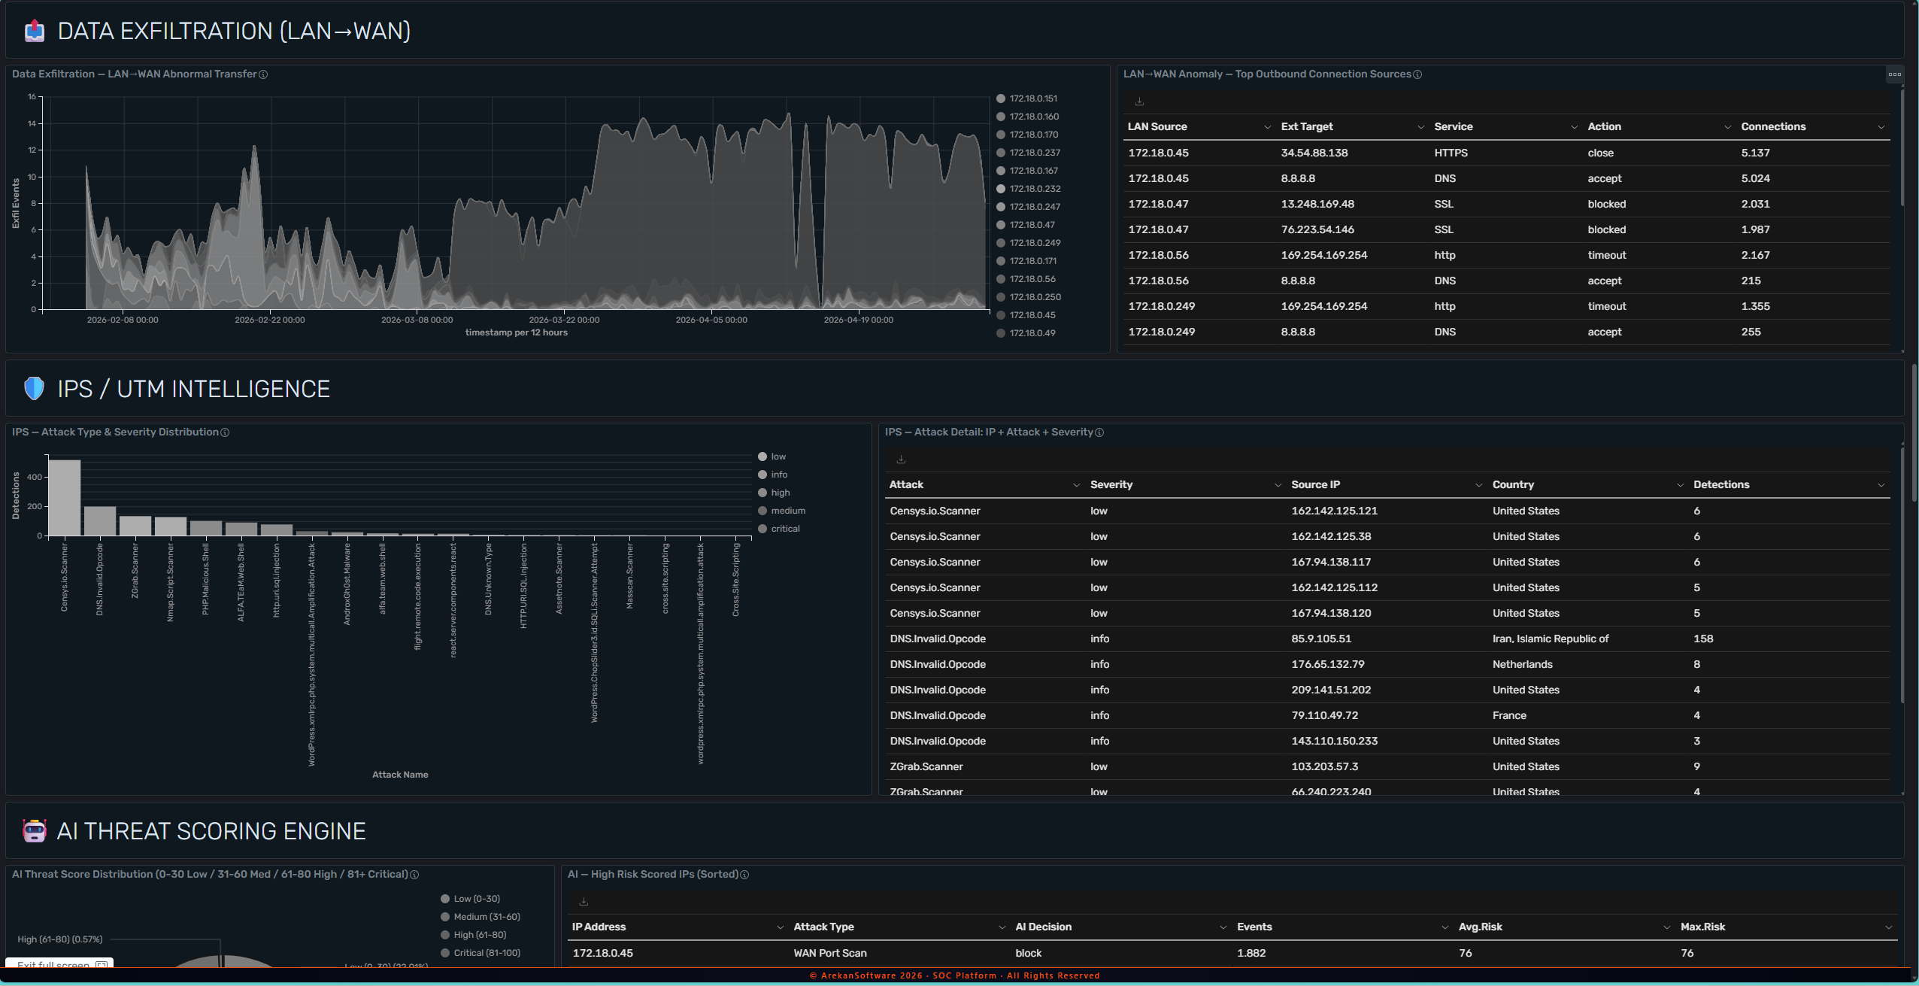Click the IPS / UTM Intelligence shield icon
This screenshot has width=1919, height=986.
[35, 389]
